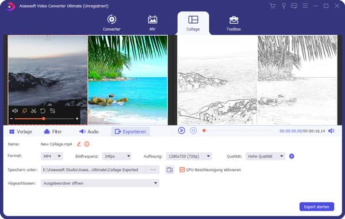This screenshot has width=345, height=219.
Task: Open the Format MP4 dropdown
Action: pyautogui.click(x=52, y=156)
